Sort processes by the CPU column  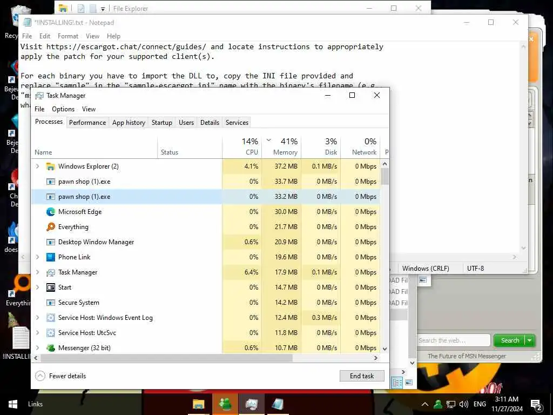click(x=242, y=147)
